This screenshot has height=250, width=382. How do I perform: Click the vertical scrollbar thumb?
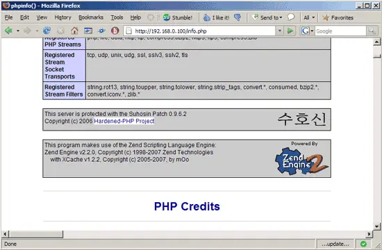click(x=376, y=56)
